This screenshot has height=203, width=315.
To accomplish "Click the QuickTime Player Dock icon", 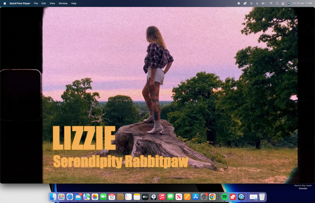I will click(x=241, y=197).
